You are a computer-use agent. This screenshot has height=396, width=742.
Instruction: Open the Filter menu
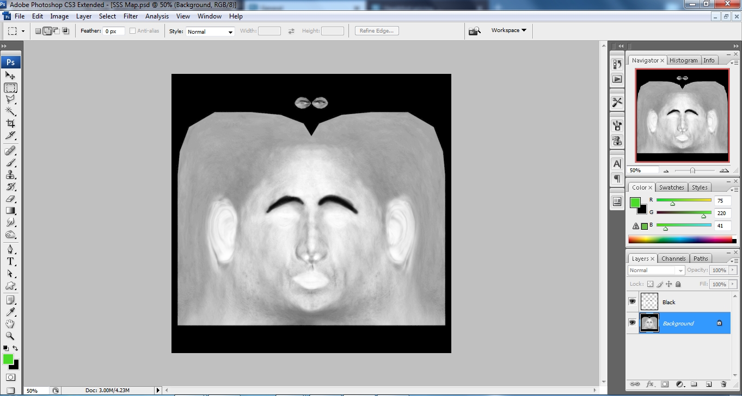click(131, 16)
